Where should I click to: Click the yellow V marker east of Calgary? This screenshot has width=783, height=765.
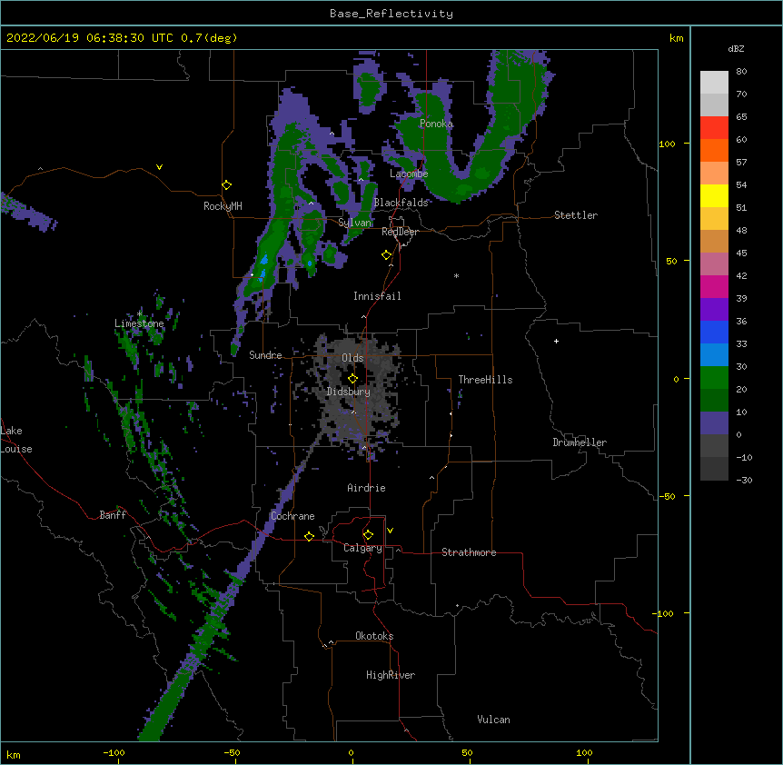[390, 531]
